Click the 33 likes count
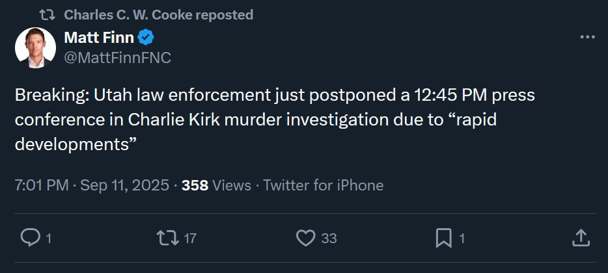This screenshot has width=608, height=273. [329, 239]
